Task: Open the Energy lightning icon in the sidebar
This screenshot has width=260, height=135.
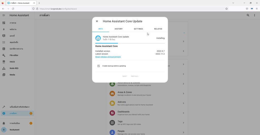Action: [x=4, y=29]
